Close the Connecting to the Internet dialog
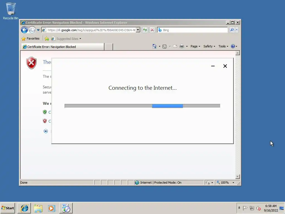 pyautogui.click(x=225, y=66)
